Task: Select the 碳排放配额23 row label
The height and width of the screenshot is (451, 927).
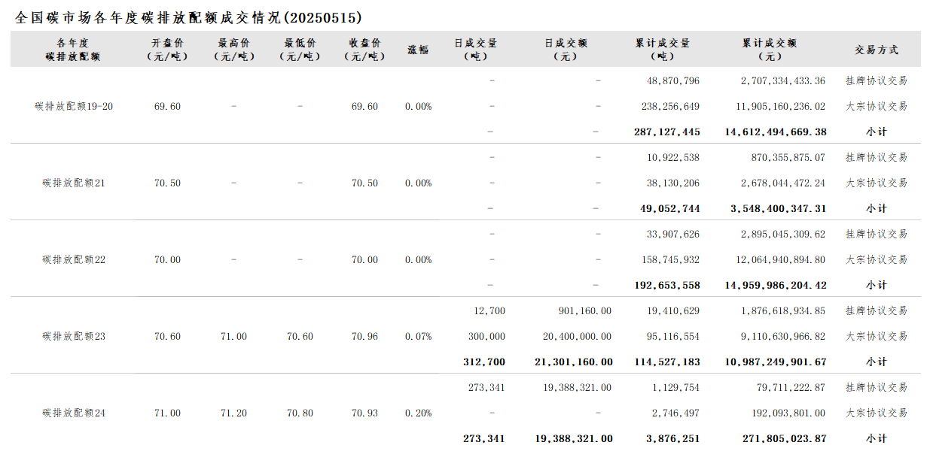Action: click(74, 337)
